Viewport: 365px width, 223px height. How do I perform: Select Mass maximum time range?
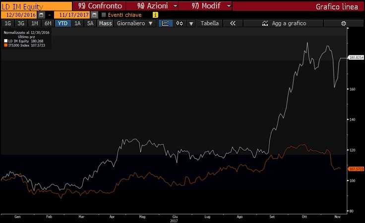tap(105, 23)
